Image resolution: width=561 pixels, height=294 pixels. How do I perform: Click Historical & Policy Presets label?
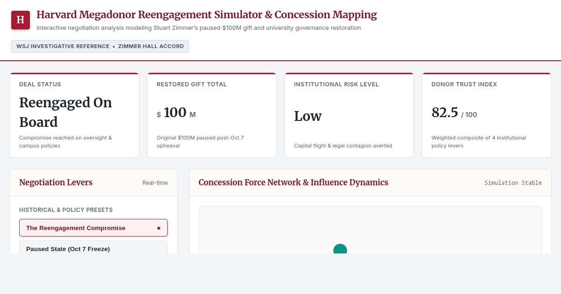tap(66, 210)
